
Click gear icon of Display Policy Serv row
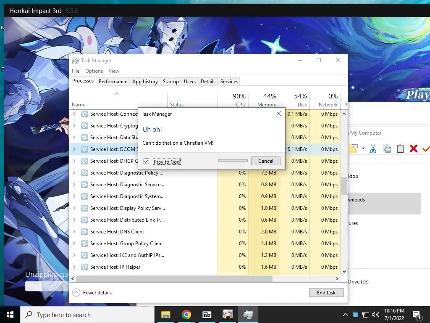84,208
